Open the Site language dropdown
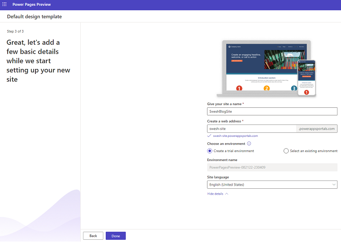The height and width of the screenshot is (242, 341). click(272, 185)
